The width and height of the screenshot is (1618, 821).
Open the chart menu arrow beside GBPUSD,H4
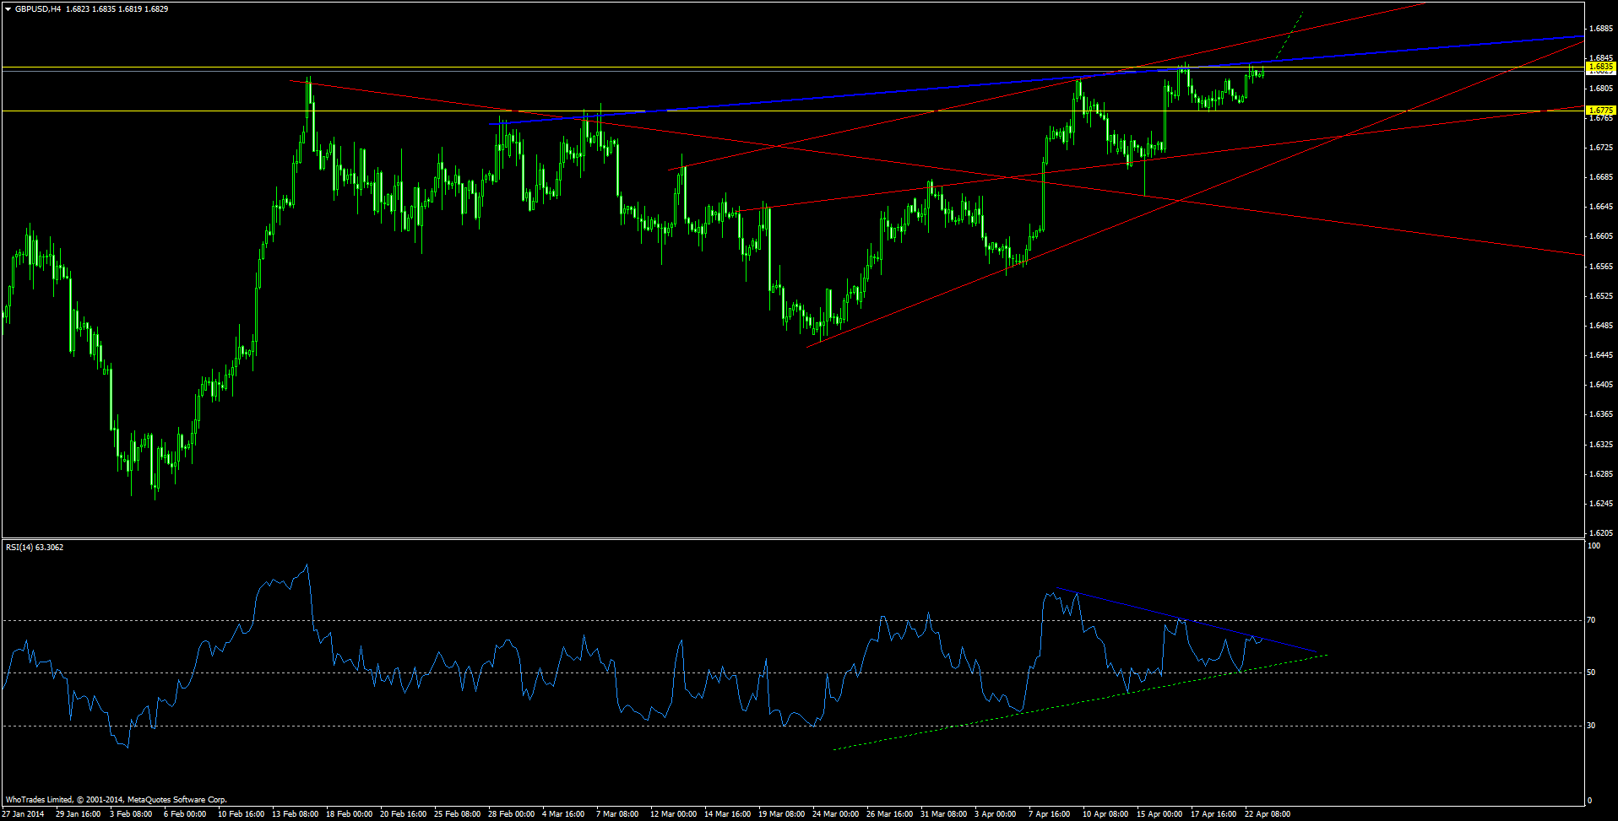click(x=8, y=9)
